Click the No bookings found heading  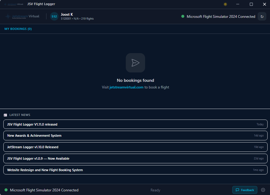pyautogui.click(x=135, y=80)
